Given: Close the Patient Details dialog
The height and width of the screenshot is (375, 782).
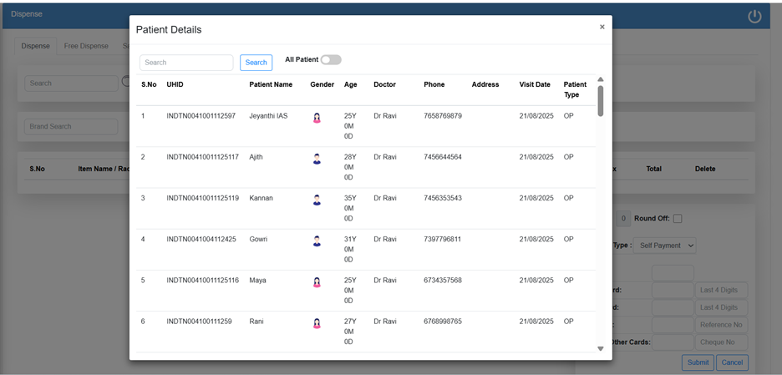Looking at the screenshot, I should pos(602,27).
